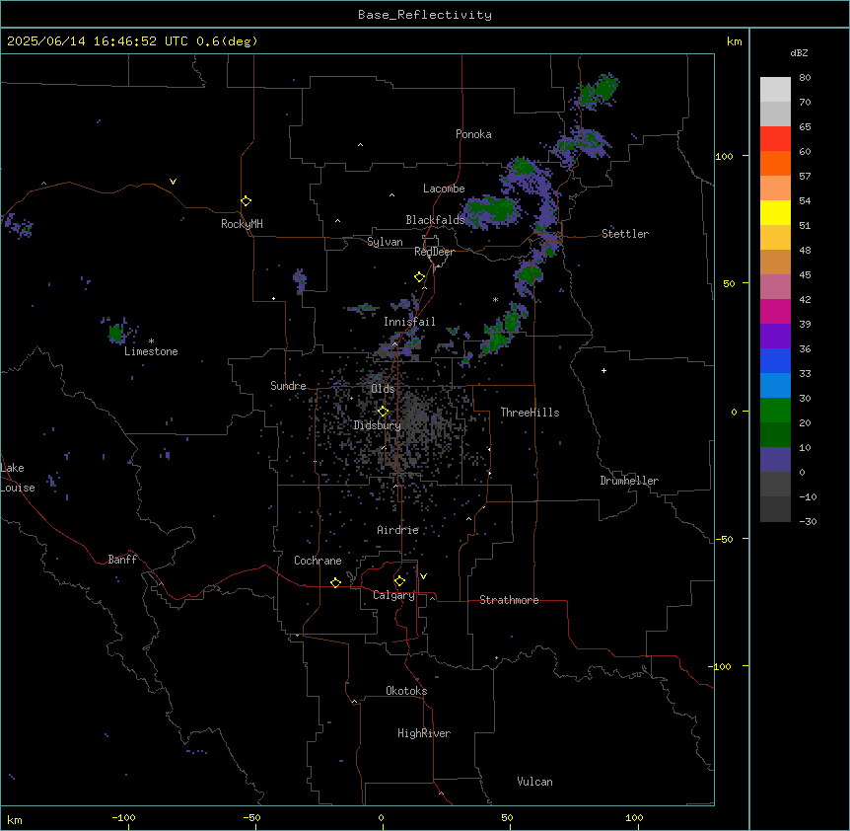Viewport: 850px width, 831px height.
Task: Click the RockyMH label
Action: pos(242,224)
